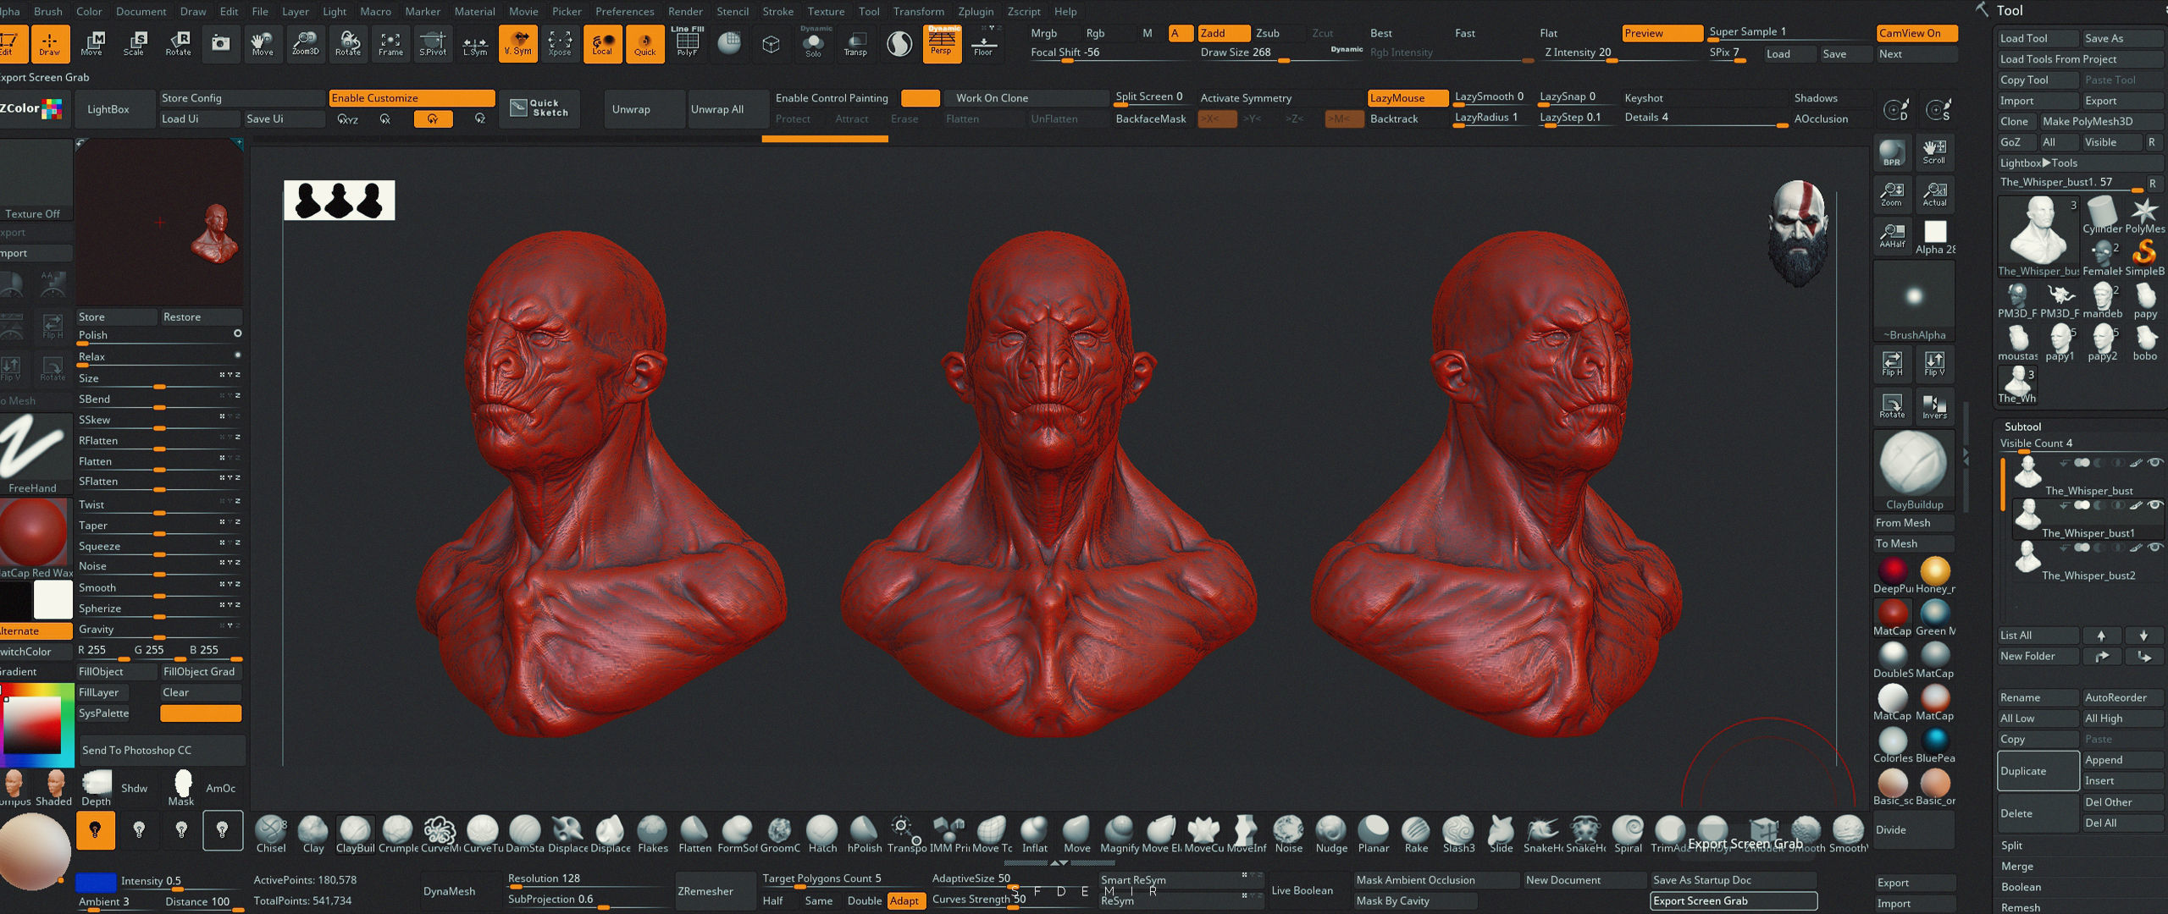Viewport: 2168px width, 914px height.
Task: Select the Draw mode button
Action: click(50, 43)
